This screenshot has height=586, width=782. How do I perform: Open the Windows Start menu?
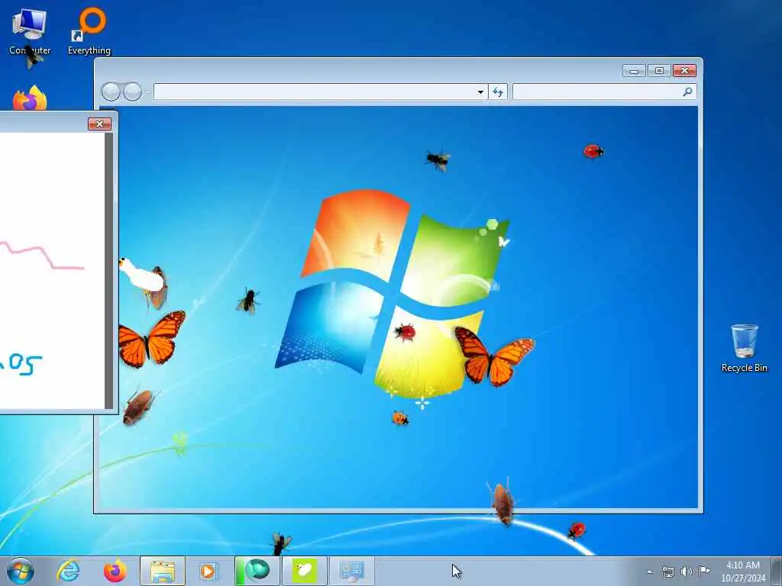tap(21, 571)
